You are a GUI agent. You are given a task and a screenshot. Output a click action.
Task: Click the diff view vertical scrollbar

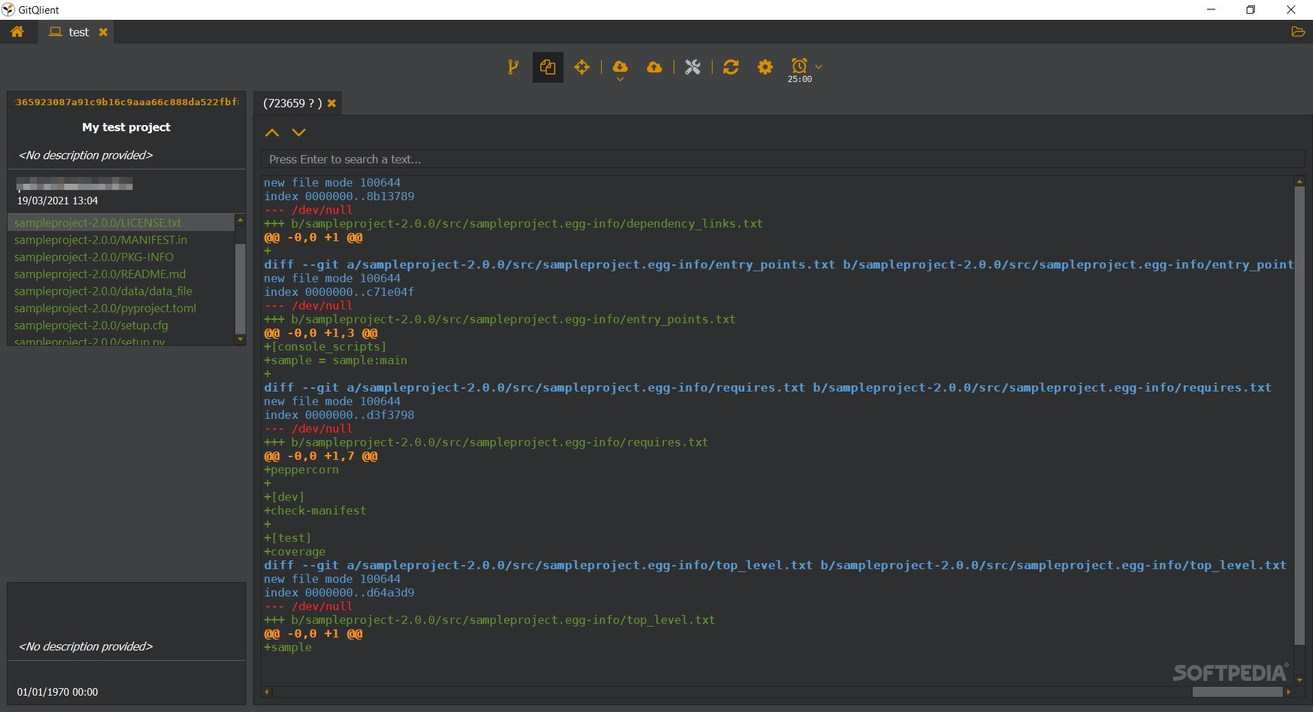tap(1299, 415)
